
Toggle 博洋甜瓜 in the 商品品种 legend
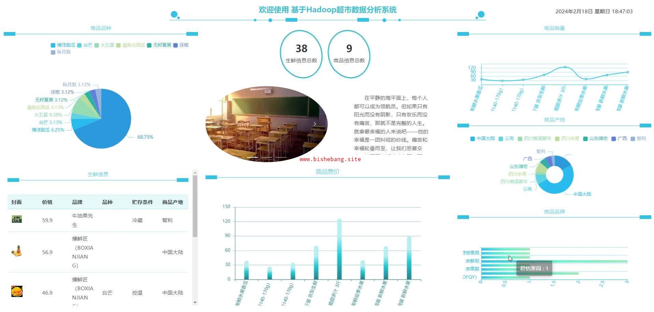pos(63,45)
